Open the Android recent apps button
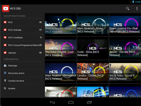Screen dimensions: 141x106 click(x=89, y=102)
